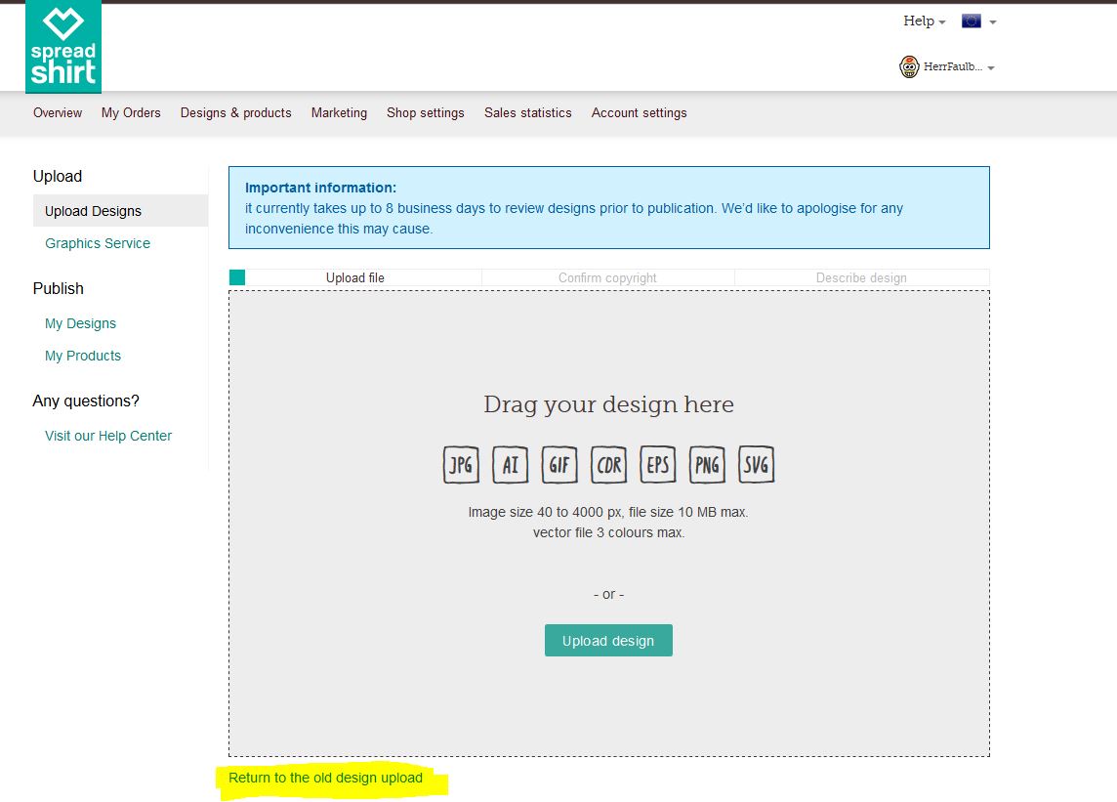Image resolution: width=1117 pixels, height=802 pixels.
Task: Click Return to the old design upload
Action: click(x=325, y=778)
